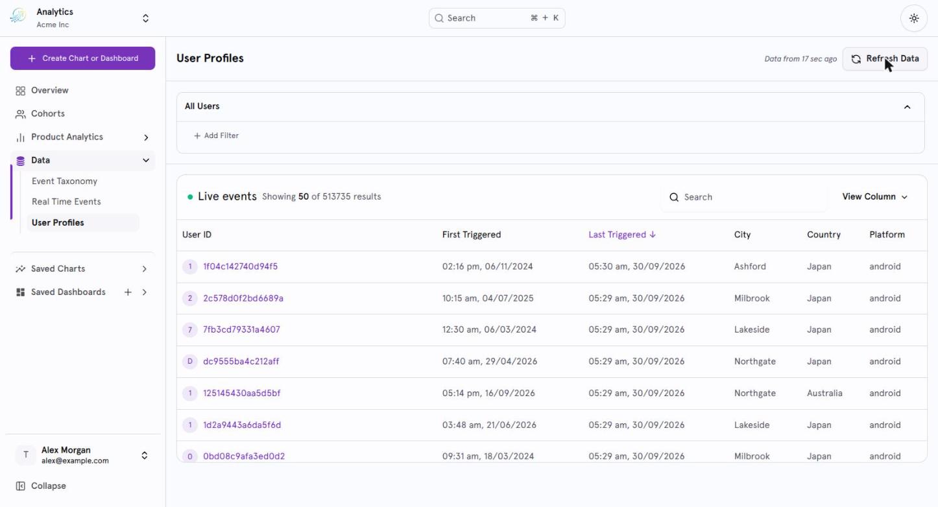The width and height of the screenshot is (938, 507).
Task: Click the Country column header
Action: 824,235
